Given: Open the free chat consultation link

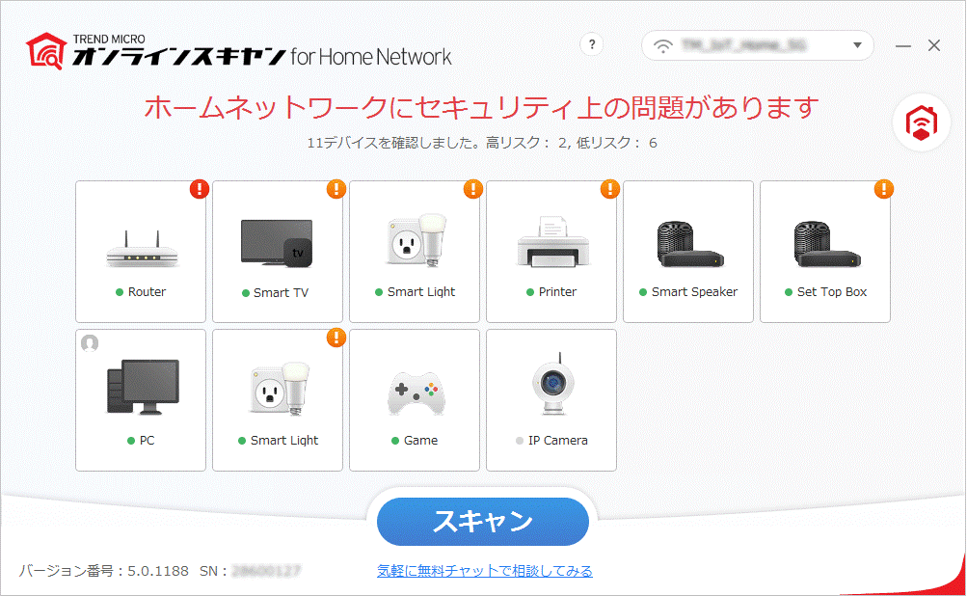Looking at the screenshot, I should point(485,571).
